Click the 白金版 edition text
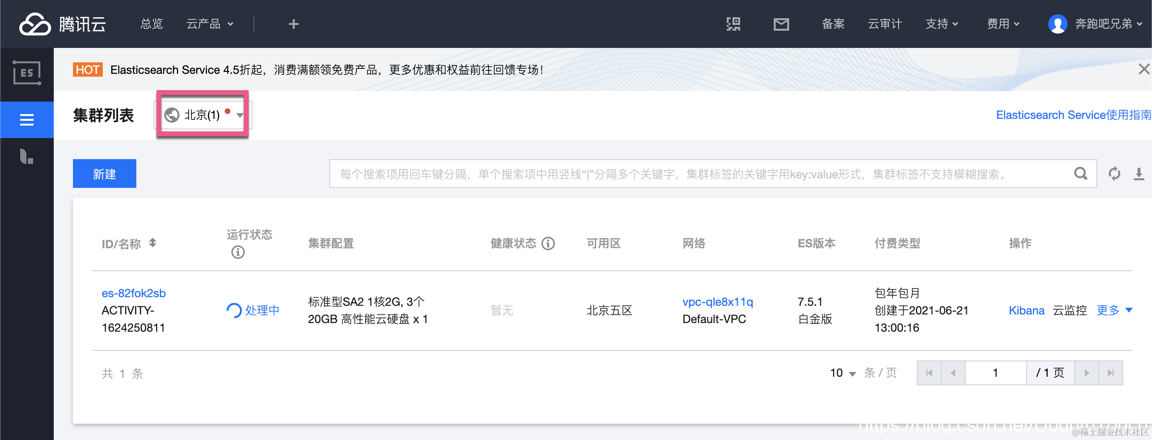 [815, 319]
